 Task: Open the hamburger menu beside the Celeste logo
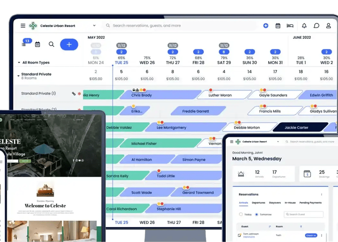[x=23, y=26]
